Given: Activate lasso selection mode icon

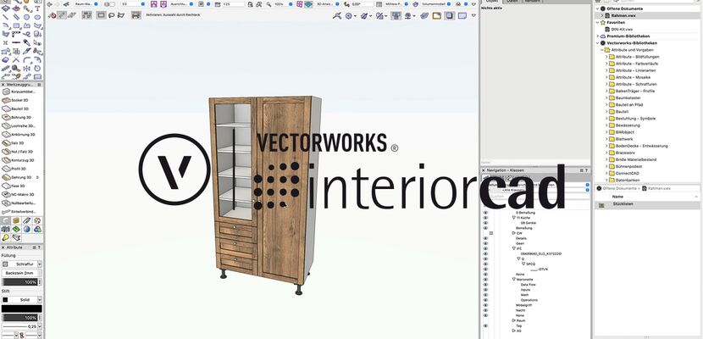Looking at the screenshot, I should tap(111, 15).
